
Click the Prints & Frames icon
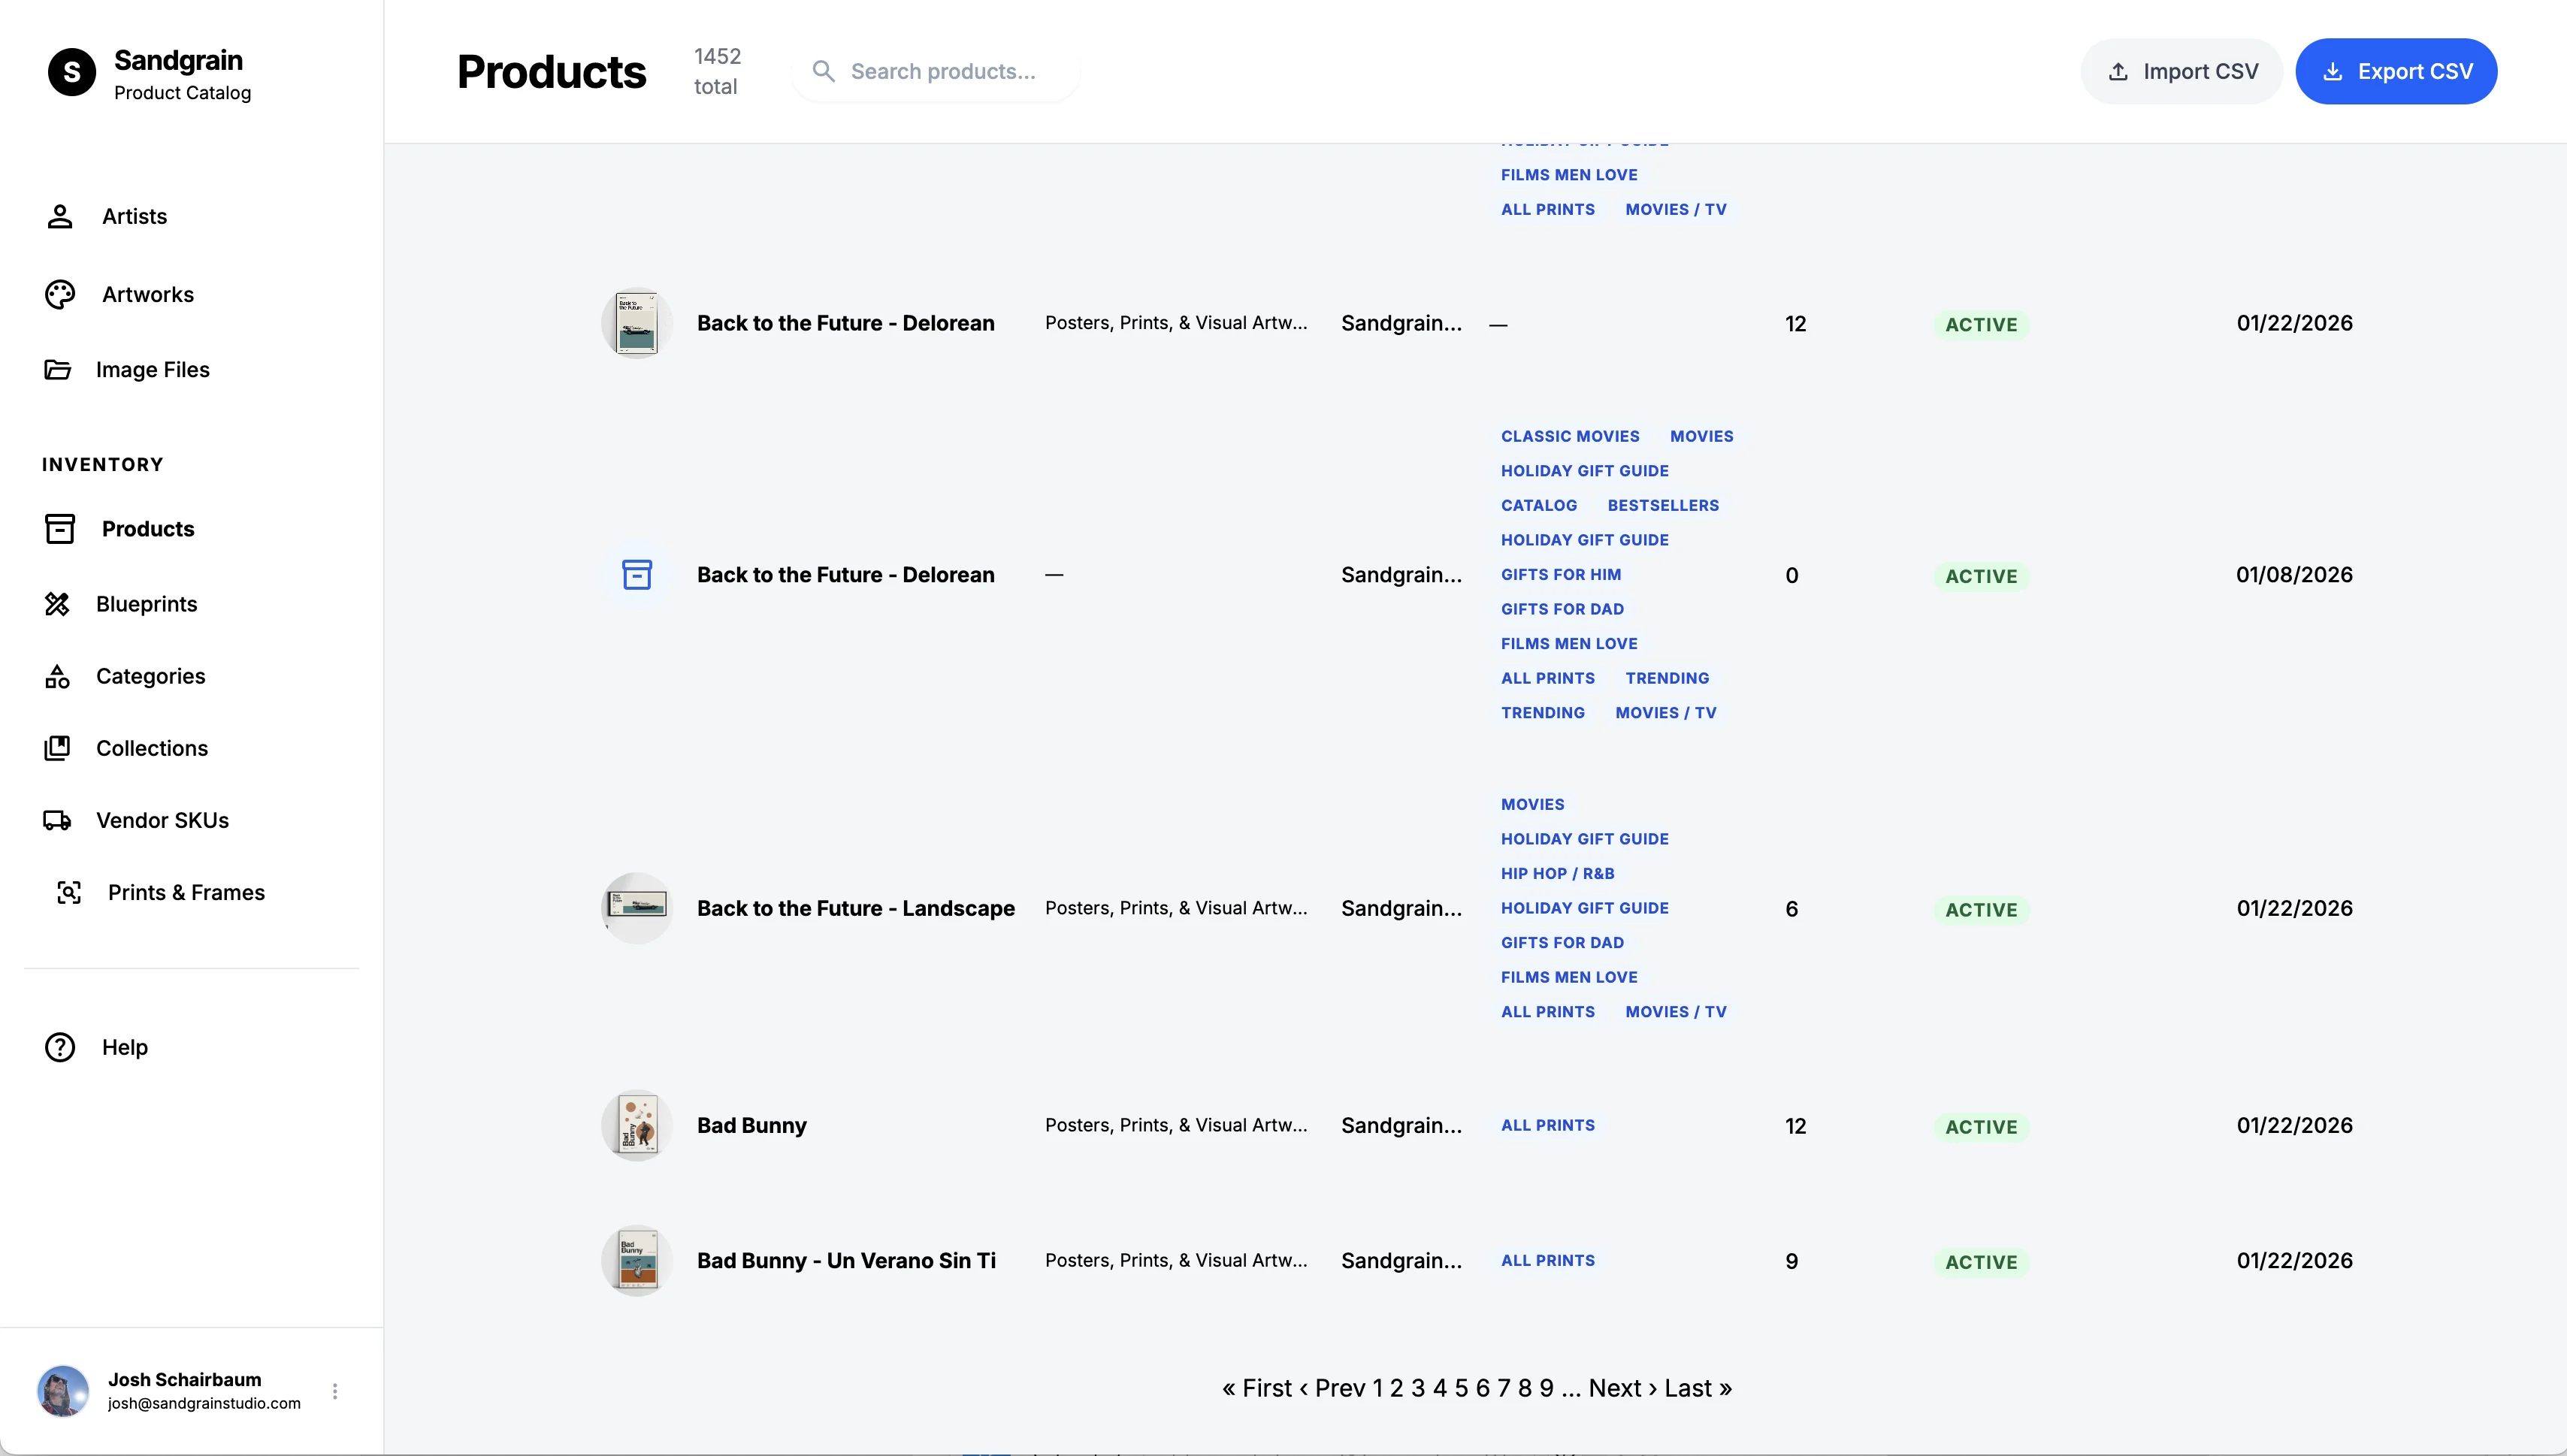[x=69, y=893]
